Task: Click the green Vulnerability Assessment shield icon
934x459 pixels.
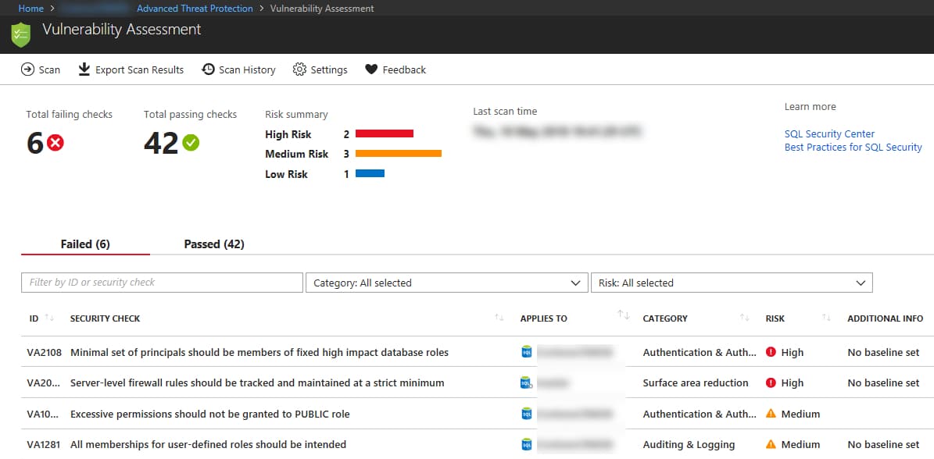Action: (x=20, y=34)
